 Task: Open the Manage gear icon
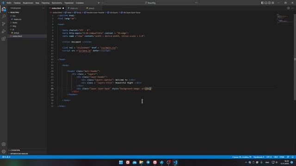click(4, 152)
